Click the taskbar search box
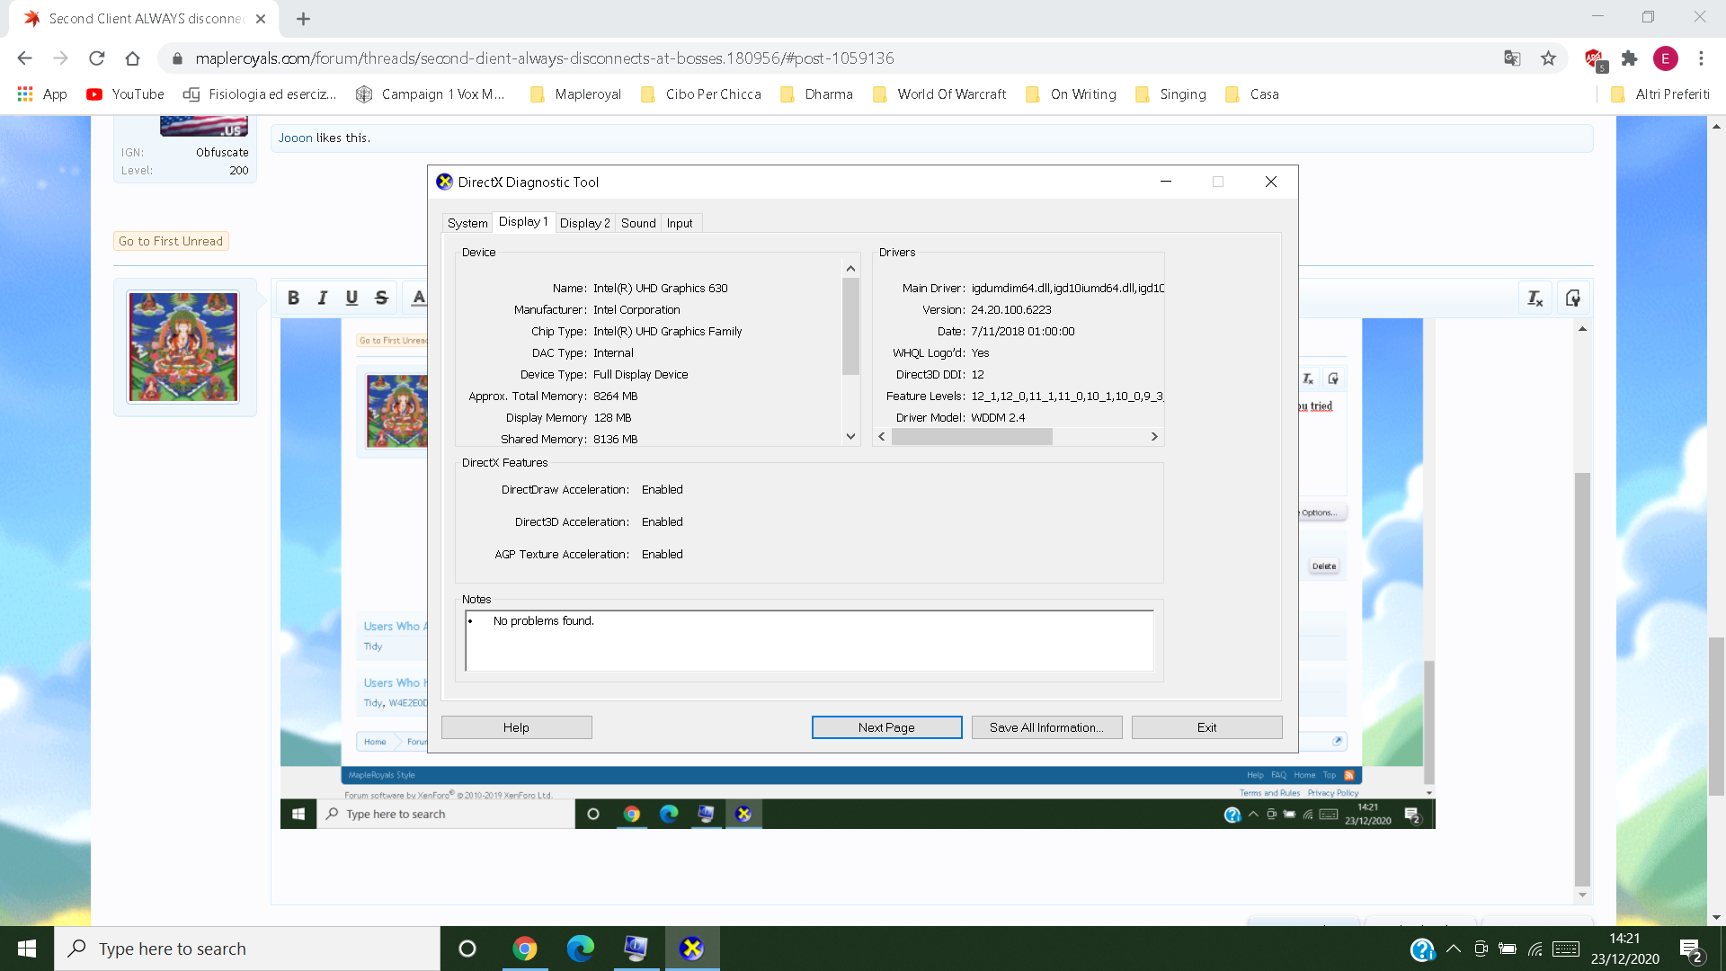The image size is (1726, 971). coord(247,949)
